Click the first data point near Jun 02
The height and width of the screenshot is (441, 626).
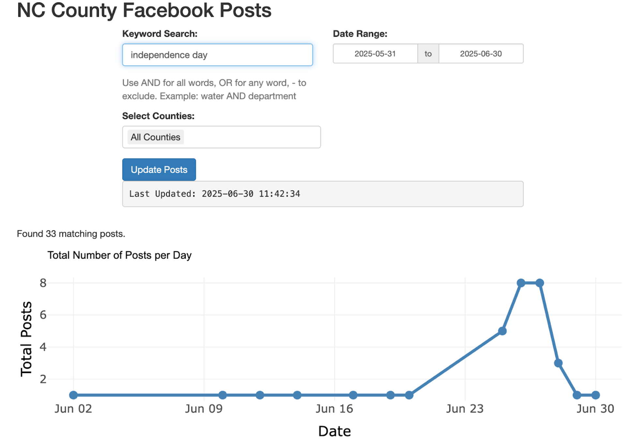coord(73,395)
